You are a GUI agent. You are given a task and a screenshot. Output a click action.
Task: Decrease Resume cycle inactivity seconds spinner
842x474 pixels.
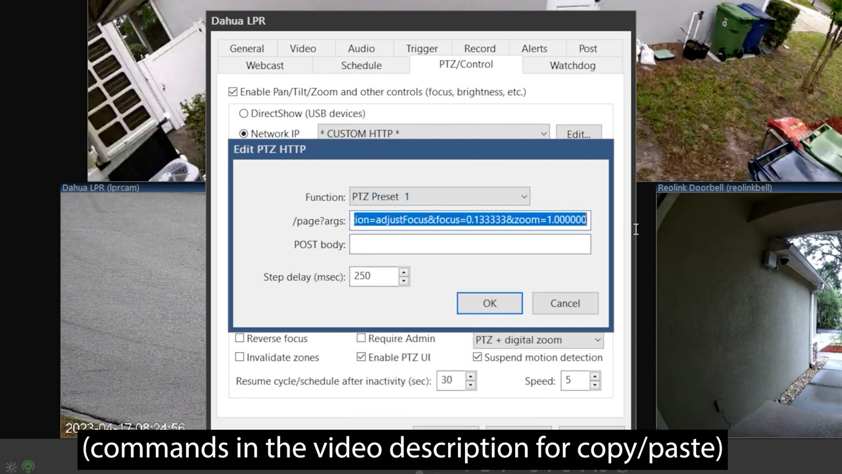pos(470,385)
